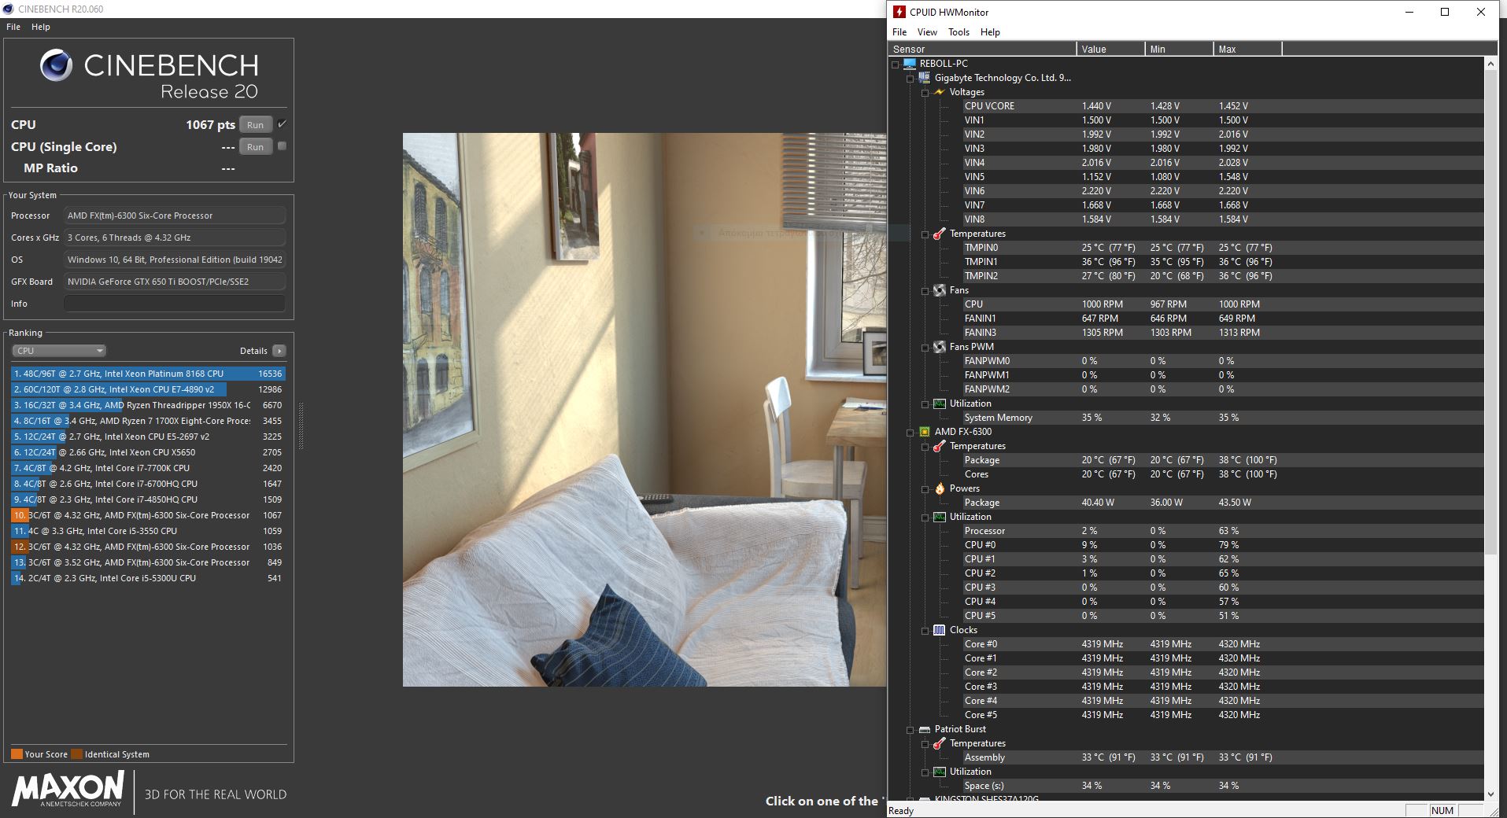Open HWMonitor Help menu

pyautogui.click(x=990, y=32)
